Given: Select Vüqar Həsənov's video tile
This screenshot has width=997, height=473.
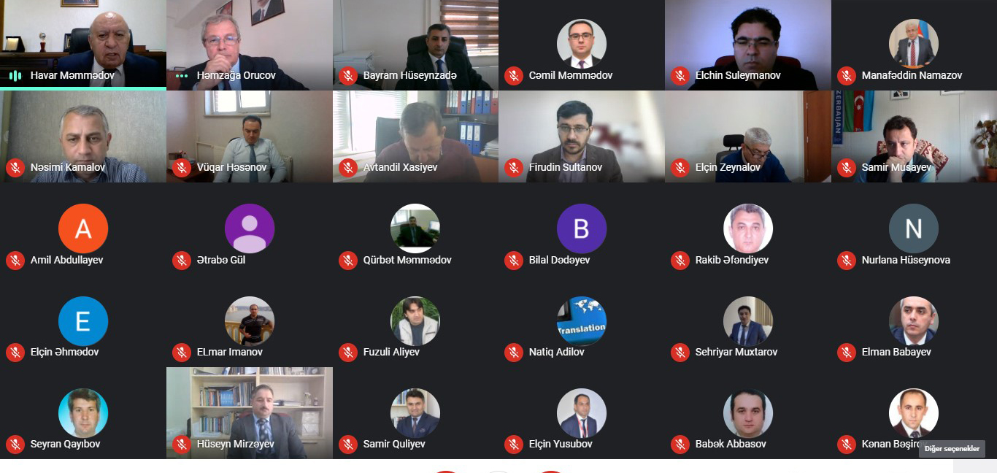Looking at the screenshot, I should (250, 136).
